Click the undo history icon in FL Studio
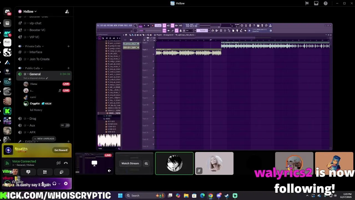The width and height of the screenshot is (355, 200). (242, 25)
